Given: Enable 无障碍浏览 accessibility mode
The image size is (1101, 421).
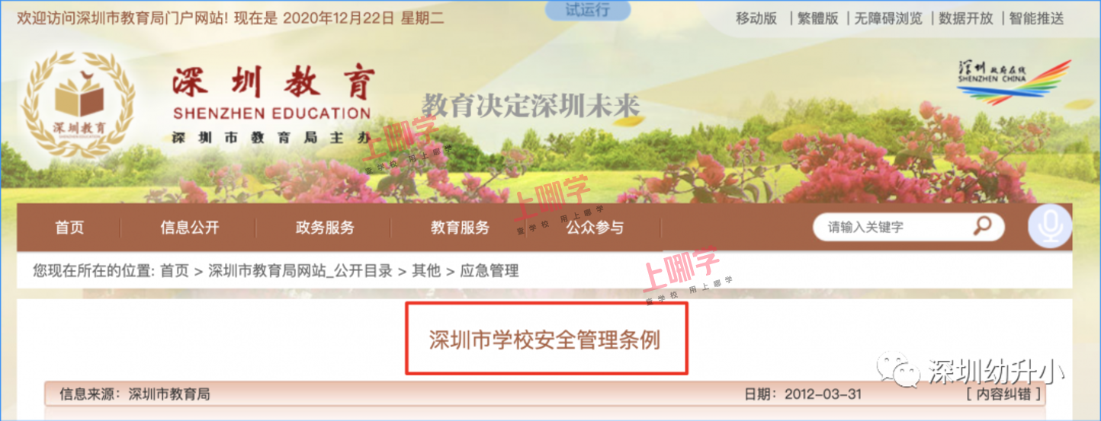Looking at the screenshot, I should tap(888, 18).
